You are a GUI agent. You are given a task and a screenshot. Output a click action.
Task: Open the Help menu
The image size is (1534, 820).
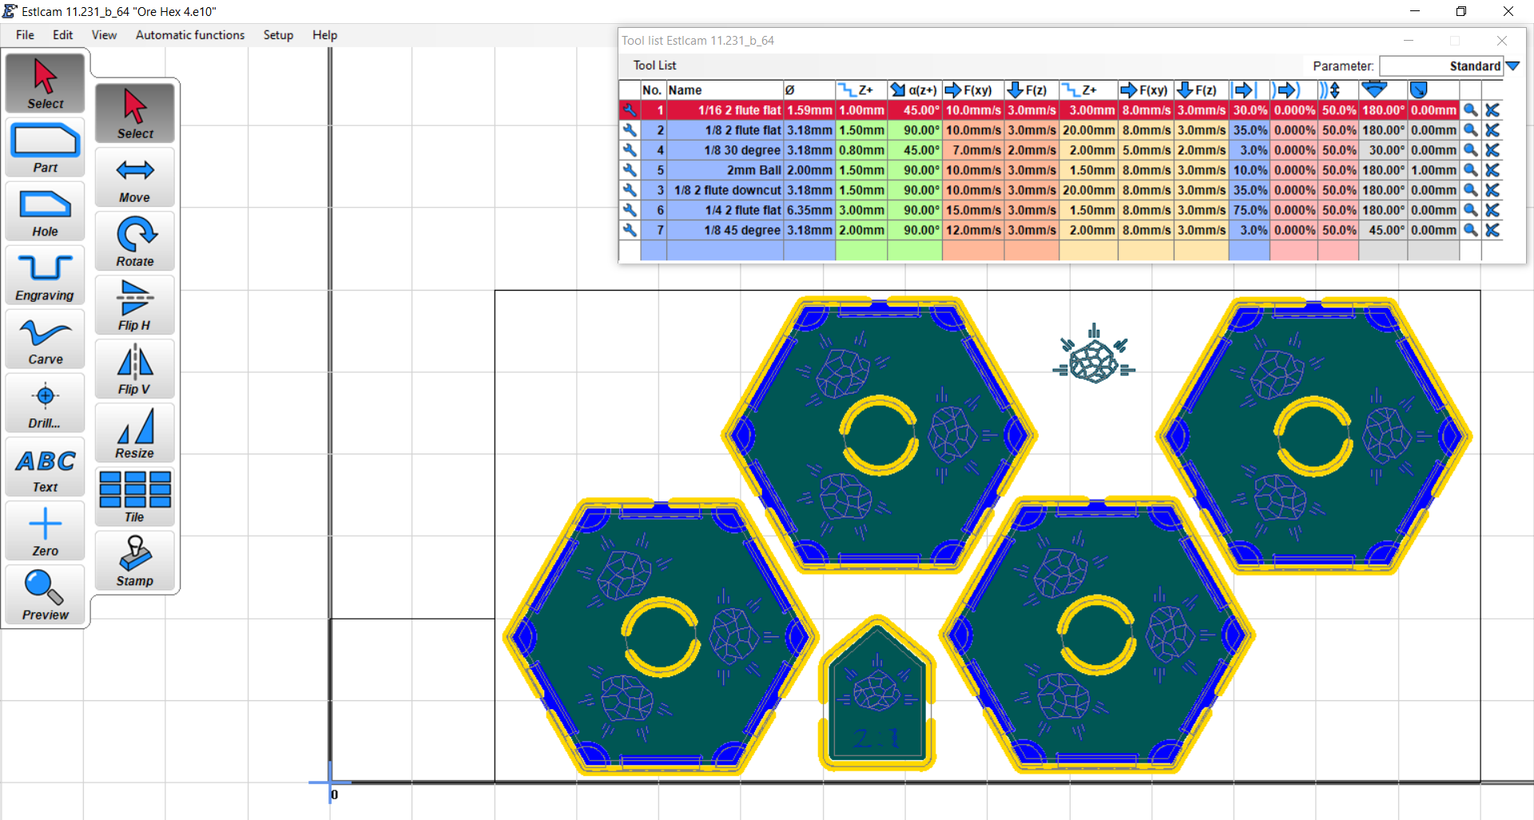click(324, 35)
